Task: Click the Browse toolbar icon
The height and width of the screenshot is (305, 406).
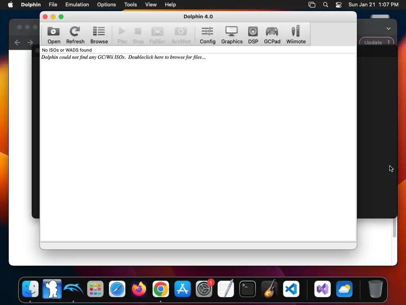Action: coord(99,35)
